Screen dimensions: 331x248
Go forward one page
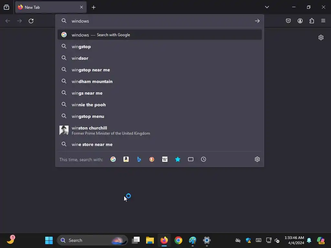(19, 21)
